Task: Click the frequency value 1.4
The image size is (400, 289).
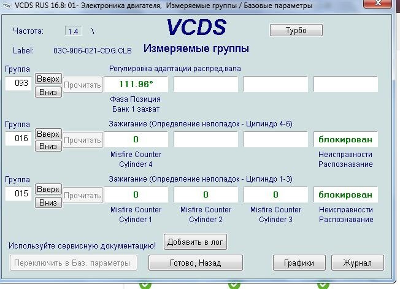Action: click(73, 31)
